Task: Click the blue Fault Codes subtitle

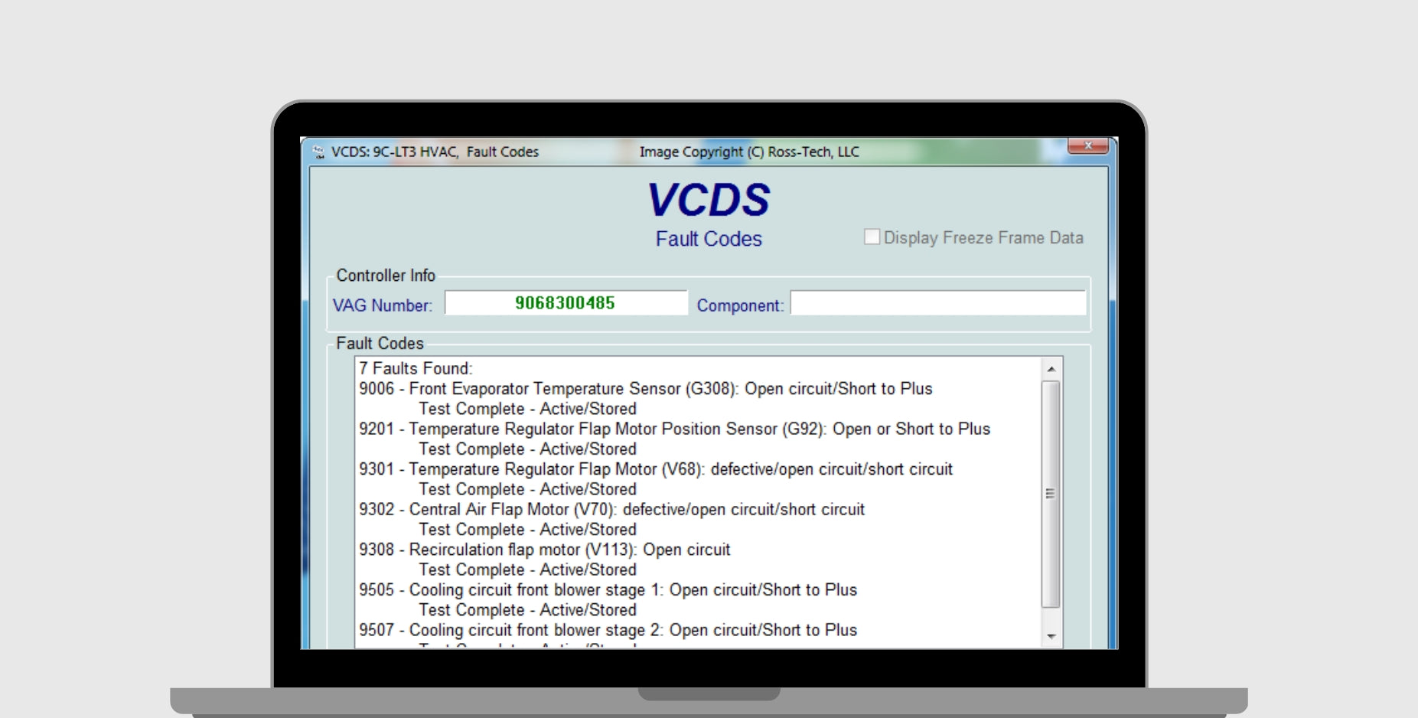Action: pos(708,239)
